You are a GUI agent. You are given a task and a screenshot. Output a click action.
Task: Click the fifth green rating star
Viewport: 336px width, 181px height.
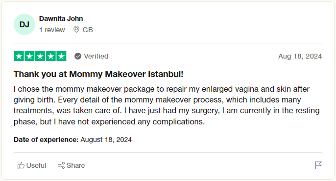[x=61, y=56]
